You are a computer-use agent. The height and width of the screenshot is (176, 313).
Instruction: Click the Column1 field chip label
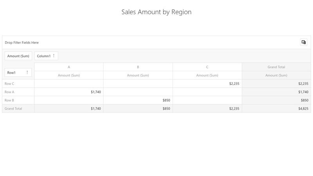(x=43, y=56)
